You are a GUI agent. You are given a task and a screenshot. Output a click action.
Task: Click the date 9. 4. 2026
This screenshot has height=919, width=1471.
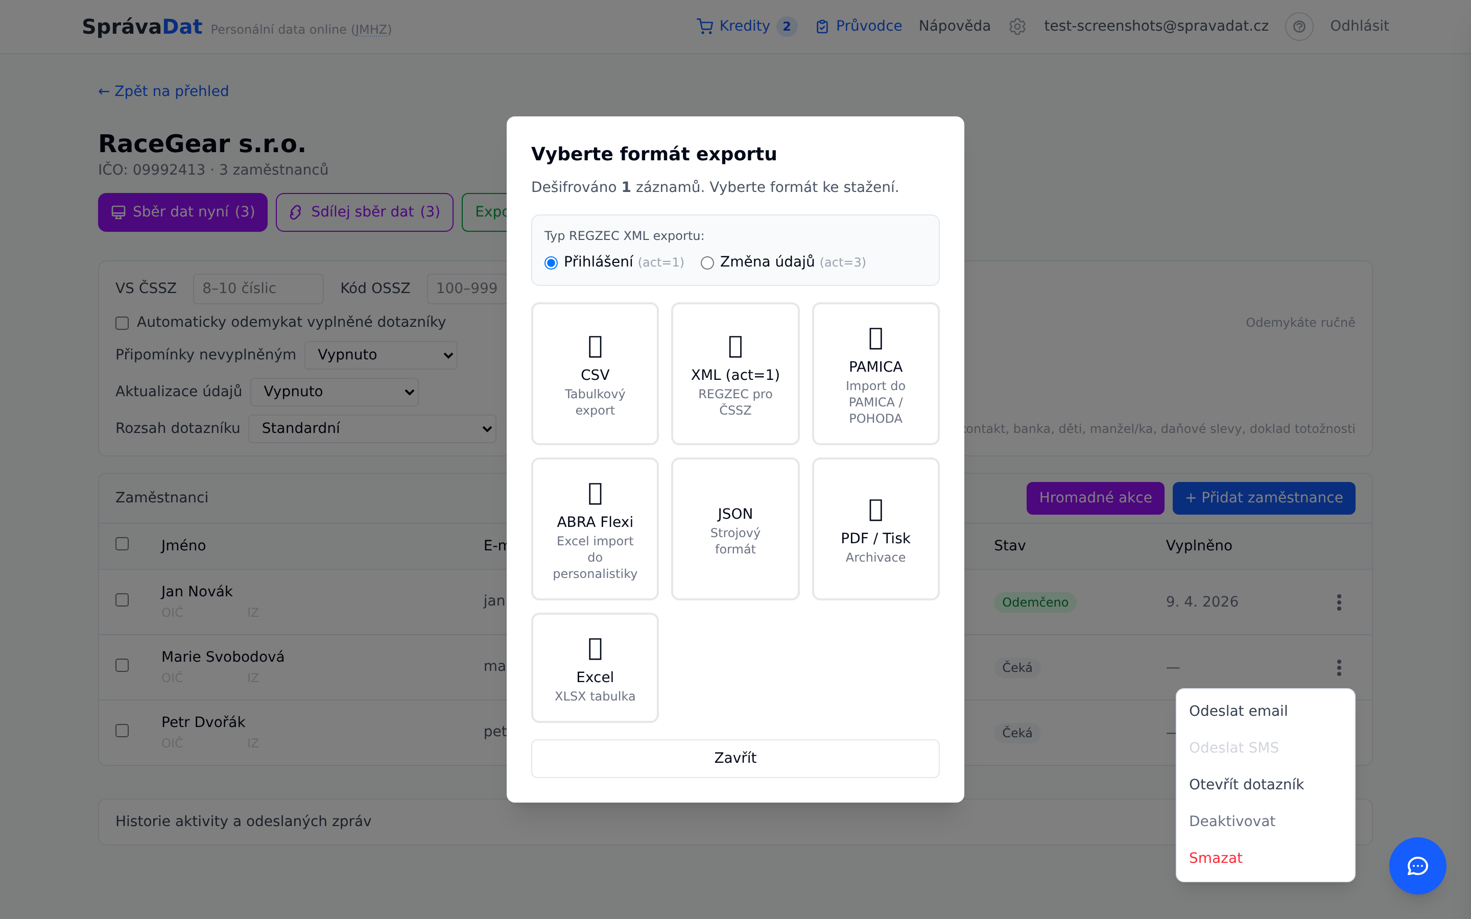(x=1202, y=602)
